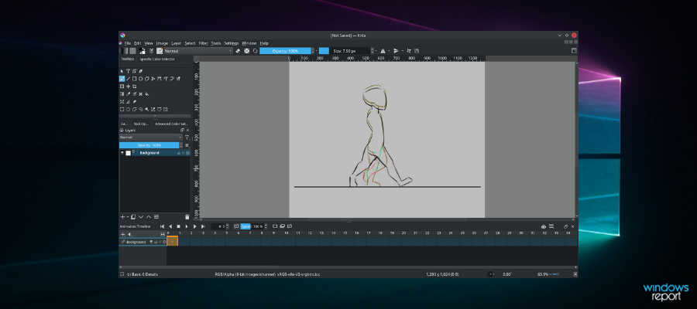Delete the layer with trash icon
Screen dimensions: 697x309
187,217
